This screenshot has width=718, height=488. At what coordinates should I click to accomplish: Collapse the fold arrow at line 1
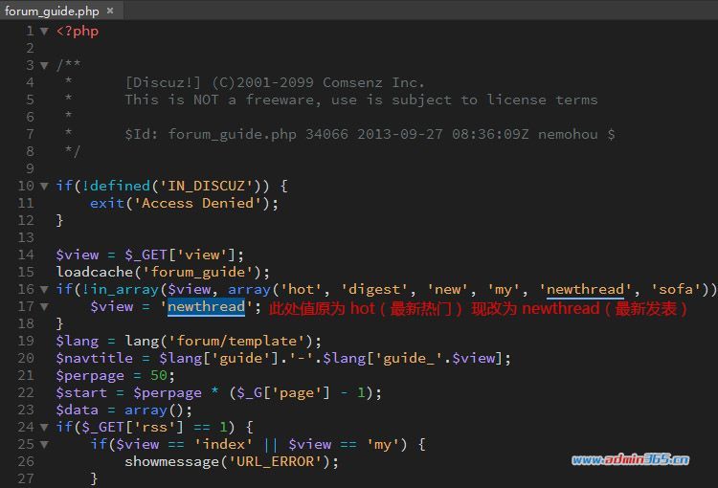[x=44, y=32]
